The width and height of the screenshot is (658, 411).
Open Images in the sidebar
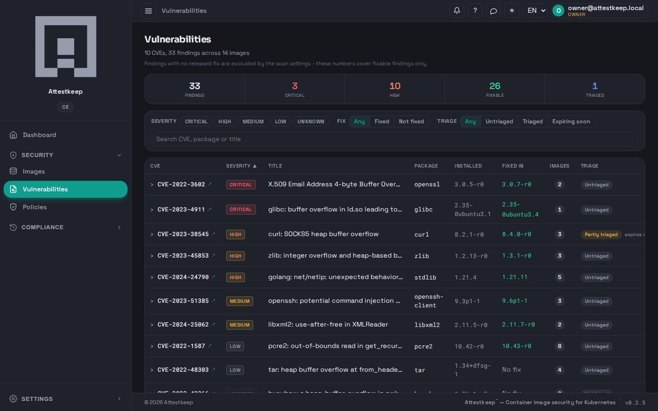point(65,171)
